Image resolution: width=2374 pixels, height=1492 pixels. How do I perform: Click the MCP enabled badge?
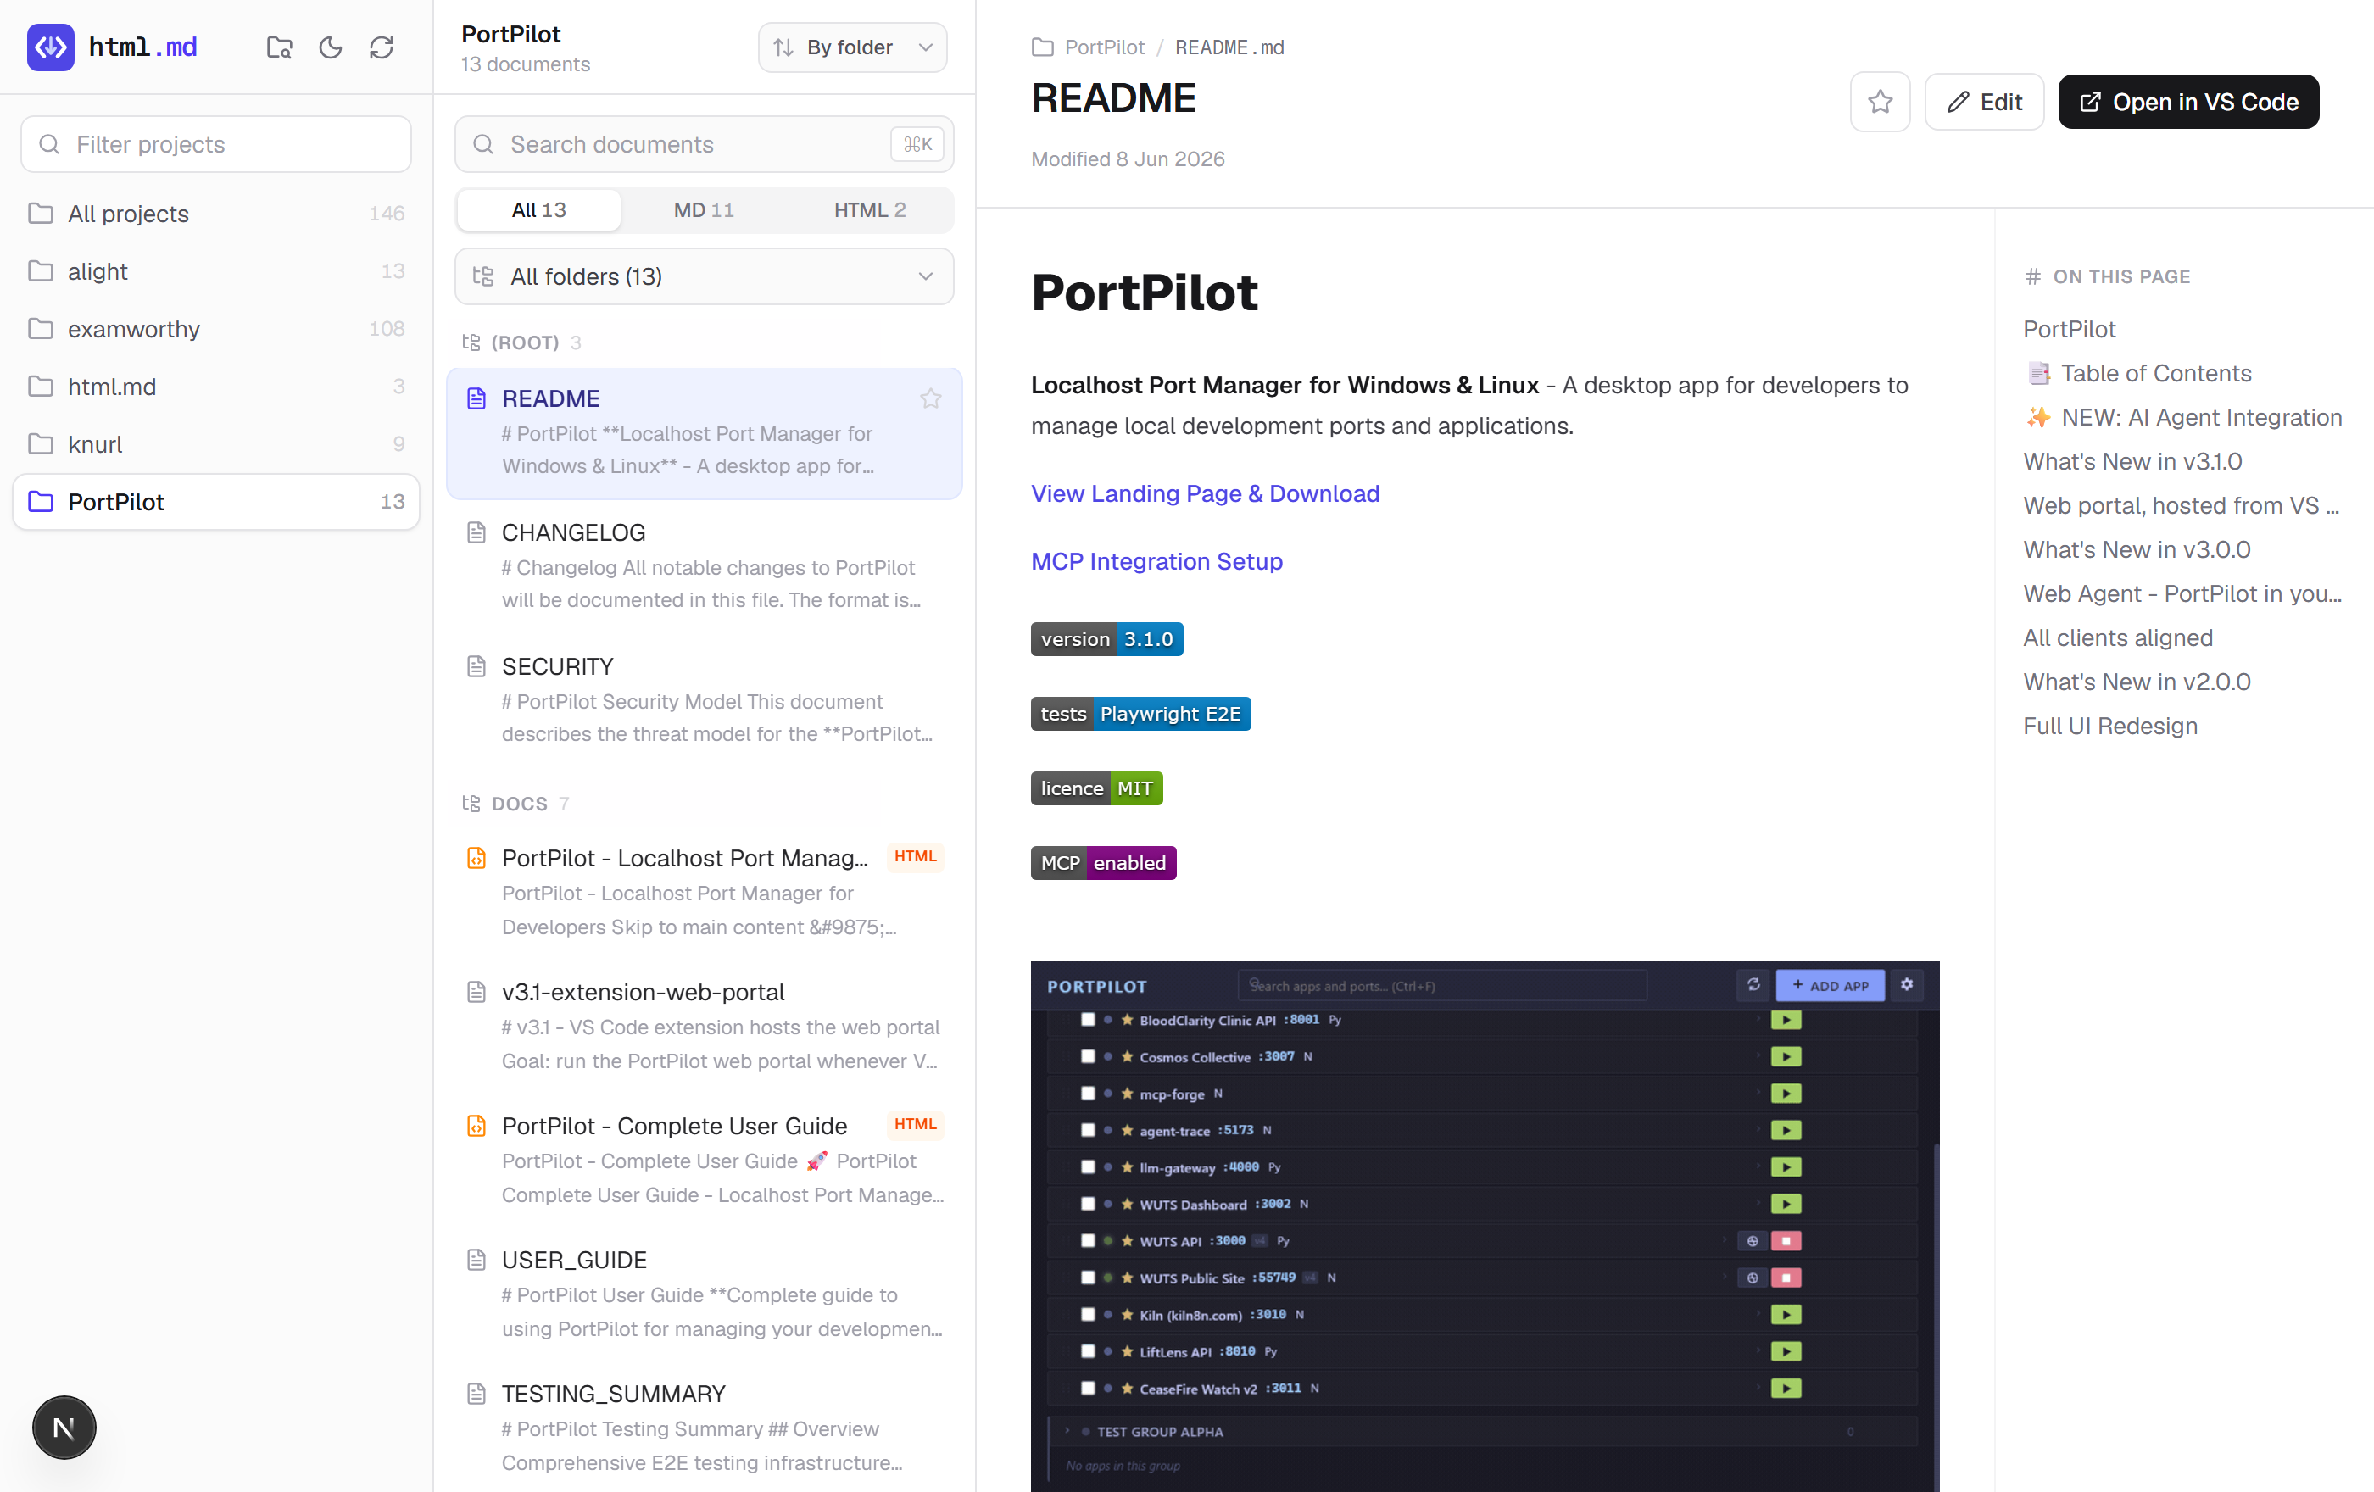(x=1103, y=863)
